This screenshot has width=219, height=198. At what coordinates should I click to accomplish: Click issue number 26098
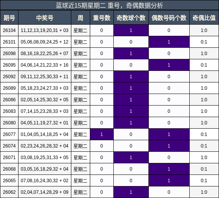9,54
